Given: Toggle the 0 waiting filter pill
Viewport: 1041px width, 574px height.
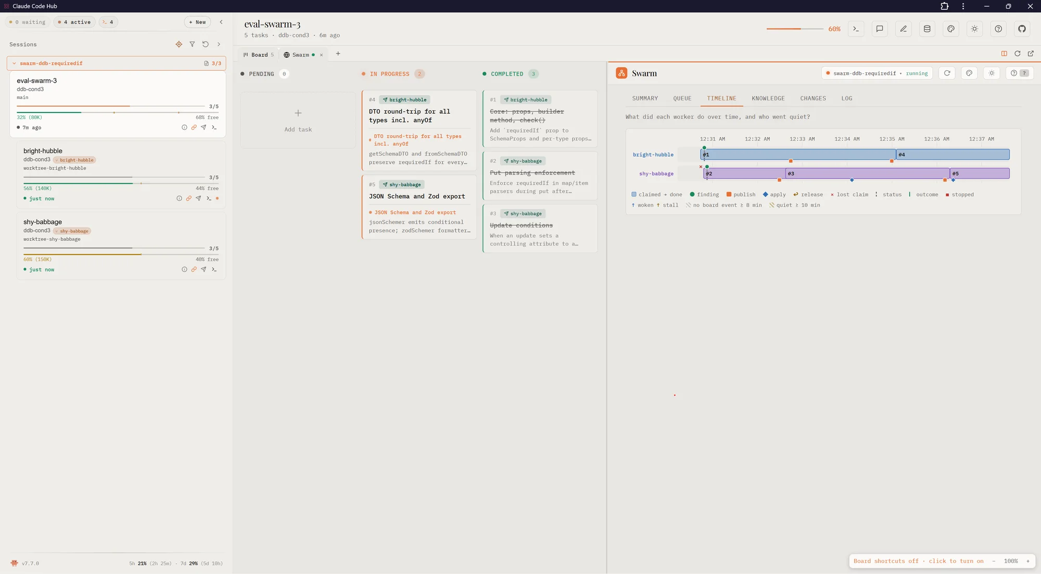Looking at the screenshot, I should (28, 22).
